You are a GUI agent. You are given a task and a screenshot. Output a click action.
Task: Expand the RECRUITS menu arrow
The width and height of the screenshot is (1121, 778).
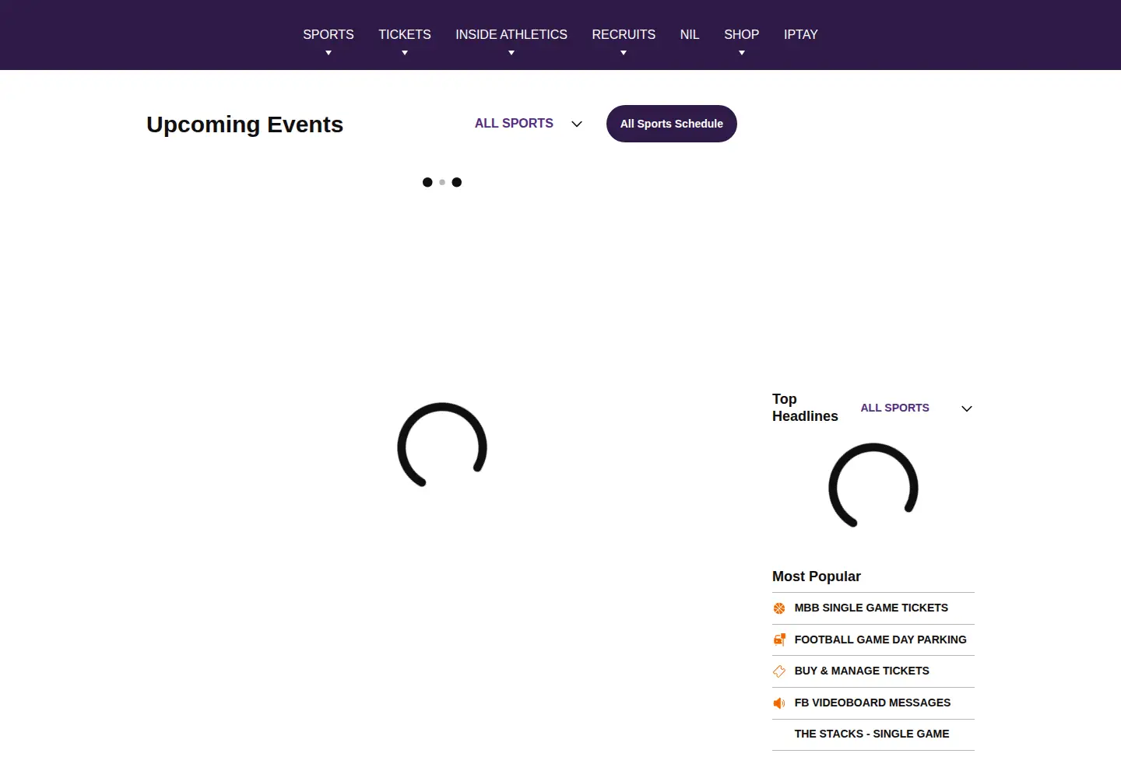pyautogui.click(x=624, y=53)
